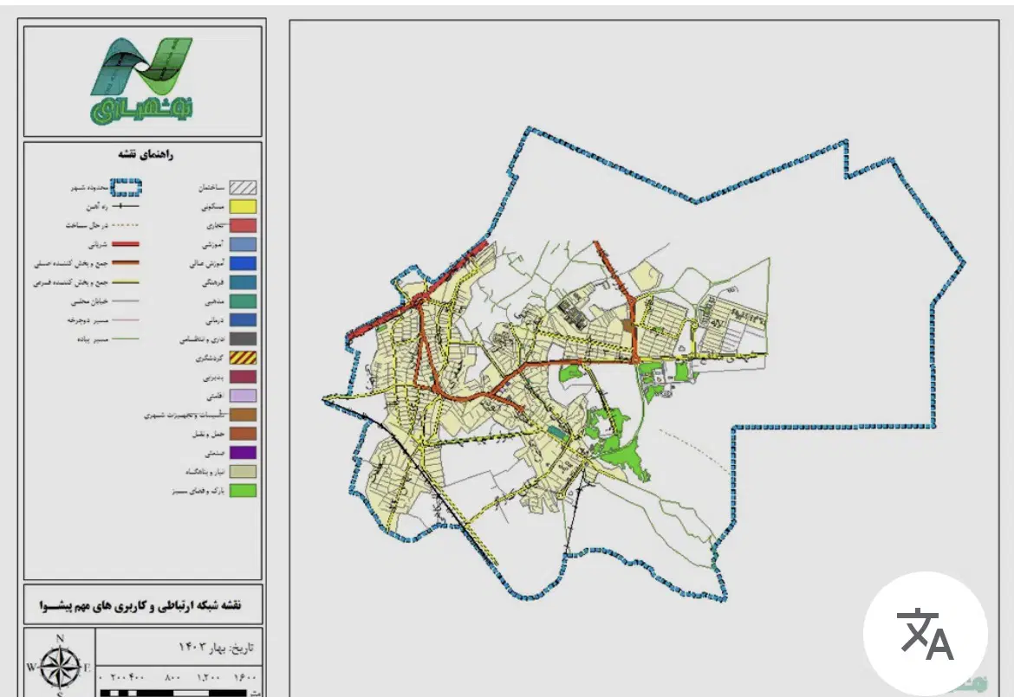
Task: Click the 'مسیر دوچرخه' legend label
Action: (x=88, y=320)
